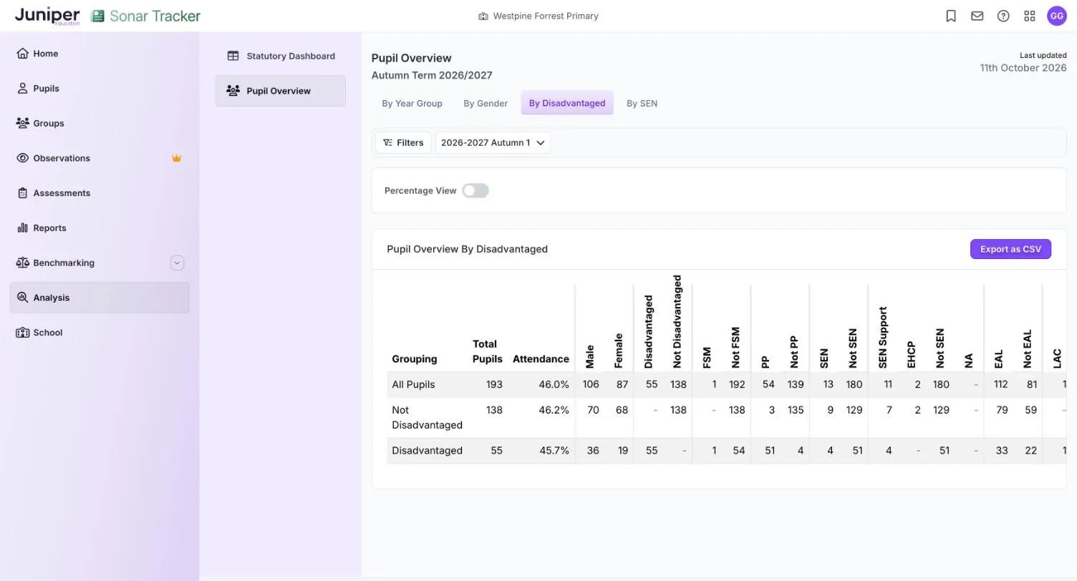Select the By Disadvantaged tab
The image size is (1077, 581).
coord(567,103)
